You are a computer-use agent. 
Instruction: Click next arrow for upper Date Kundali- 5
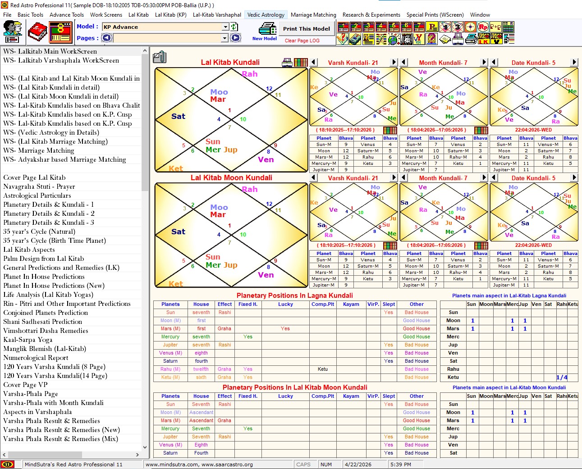574,62
